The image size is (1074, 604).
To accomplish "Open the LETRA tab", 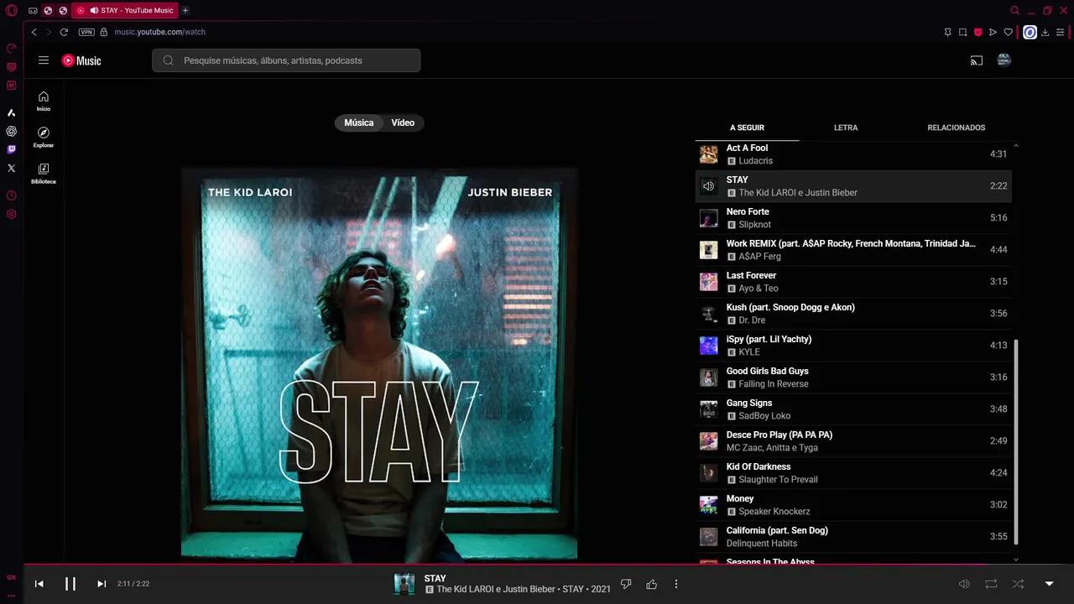I will tap(846, 128).
